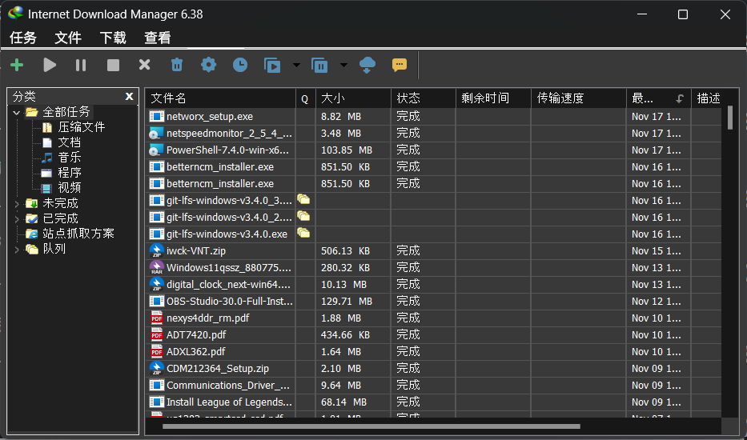Screen dimensions: 747x440
Task: Select OBS-Studio-30.0-Full-Inst row
Action: pyautogui.click(x=433, y=301)
